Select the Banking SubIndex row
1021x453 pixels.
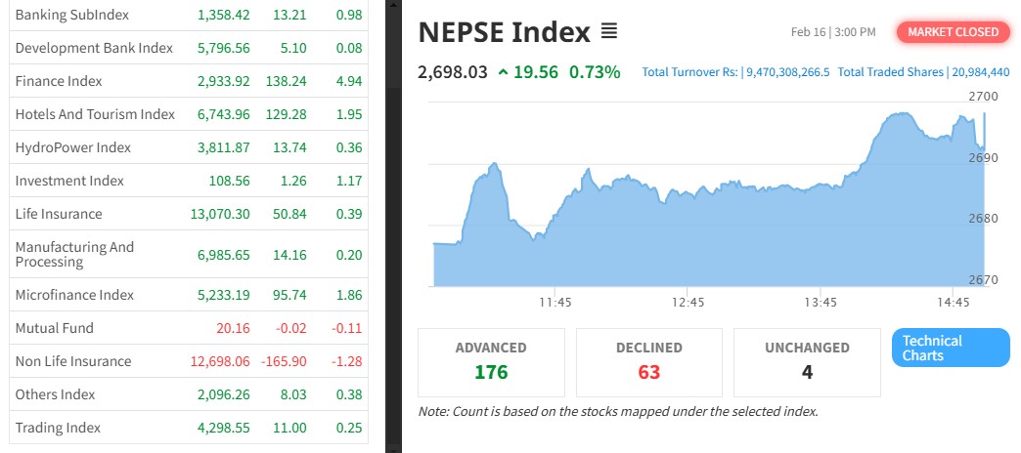(x=71, y=16)
